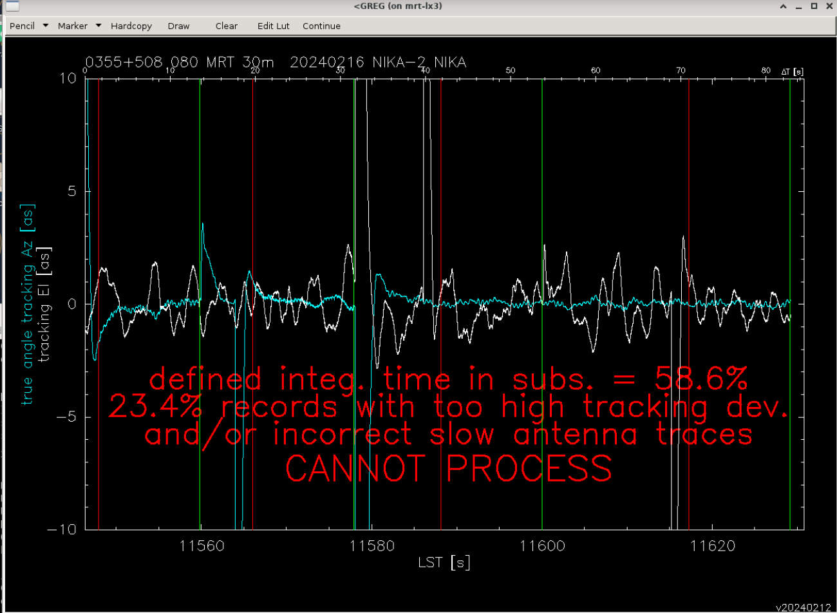837x613 pixels.
Task: Close the GREG window
Action: tap(829, 6)
